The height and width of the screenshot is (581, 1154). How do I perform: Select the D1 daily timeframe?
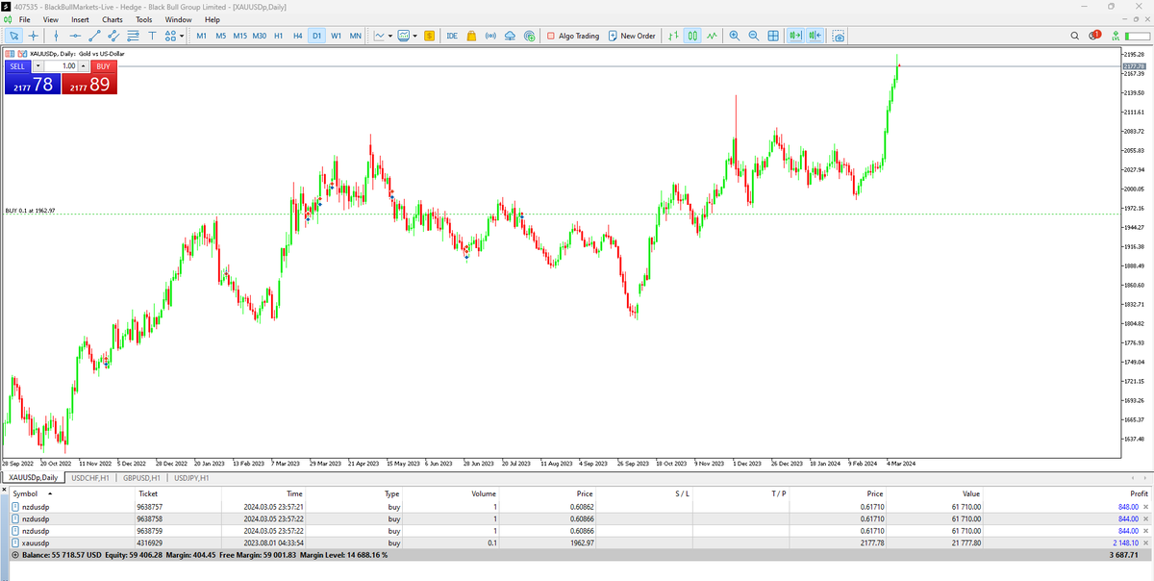tap(316, 36)
